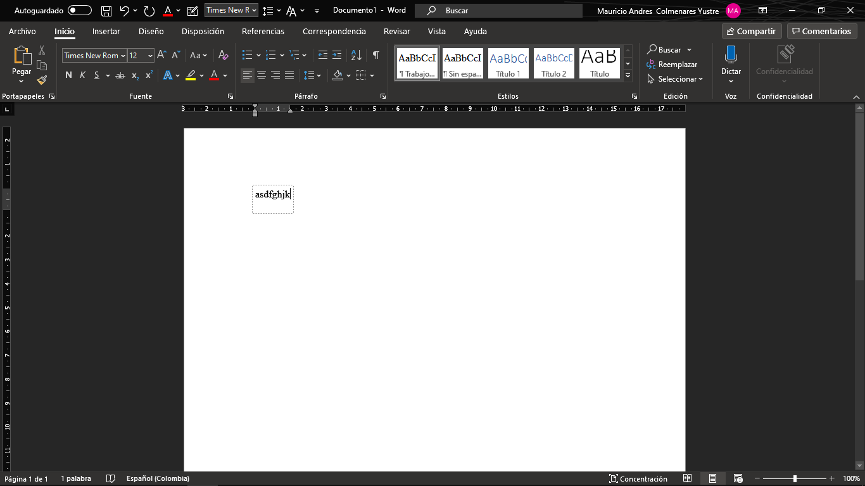Apply Título 1 style
The width and height of the screenshot is (865, 486).
(508, 63)
